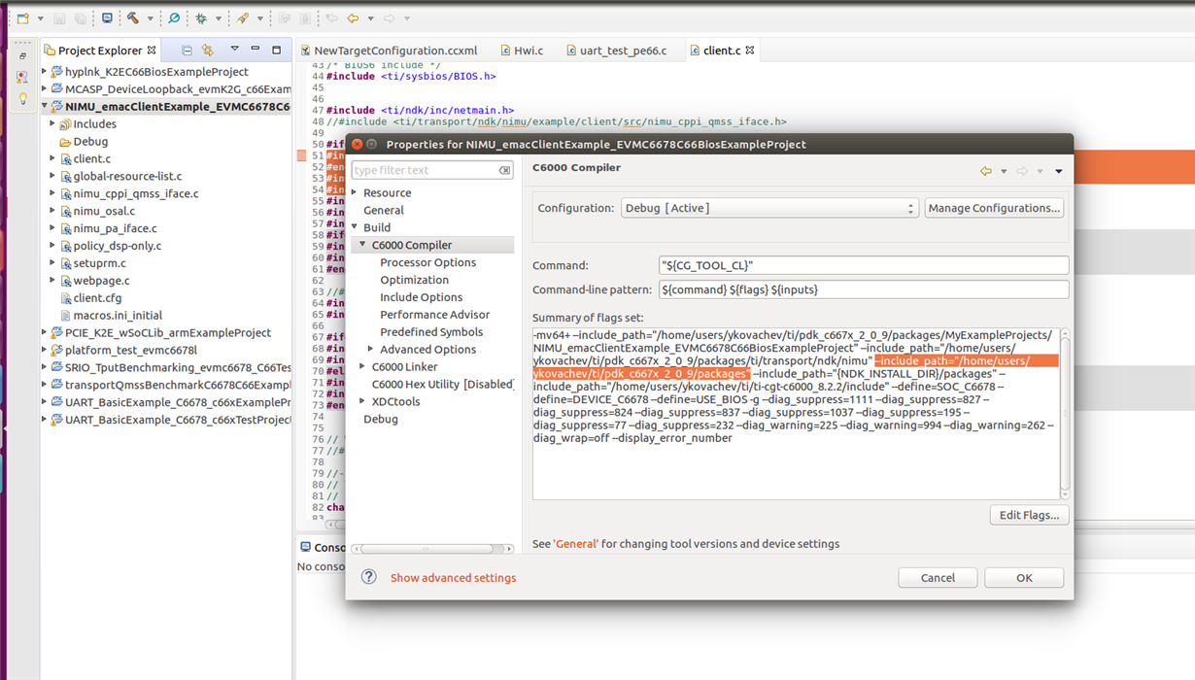Screen dimensions: 1195x680
Task: Clear the filter text with the erase icon
Action: 505,170
